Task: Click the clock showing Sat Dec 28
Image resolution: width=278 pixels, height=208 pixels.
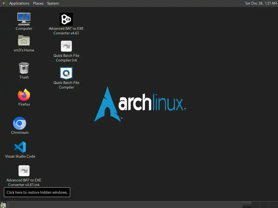Action: click(x=261, y=3)
